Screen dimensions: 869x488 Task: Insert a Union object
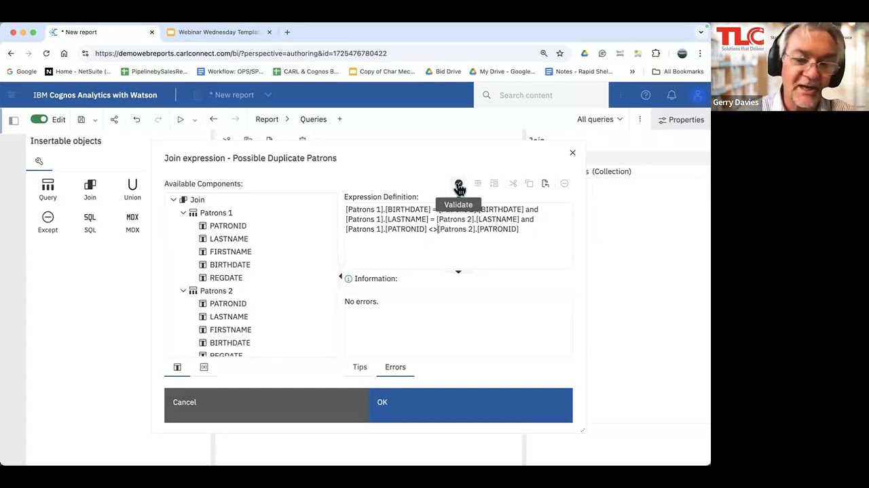pyautogui.click(x=132, y=190)
